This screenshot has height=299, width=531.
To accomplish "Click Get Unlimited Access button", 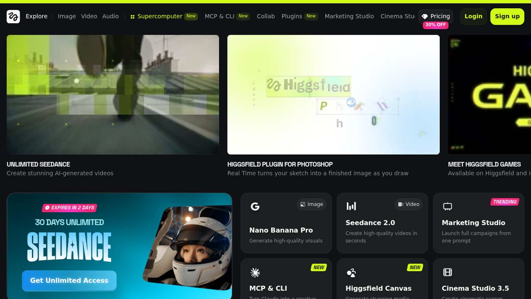I will [69, 280].
